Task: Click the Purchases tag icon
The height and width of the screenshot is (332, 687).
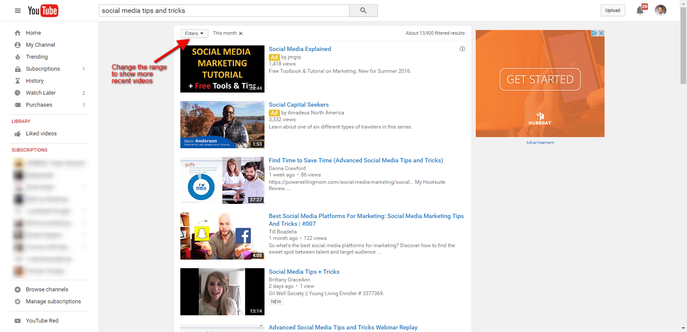Action: click(18, 105)
